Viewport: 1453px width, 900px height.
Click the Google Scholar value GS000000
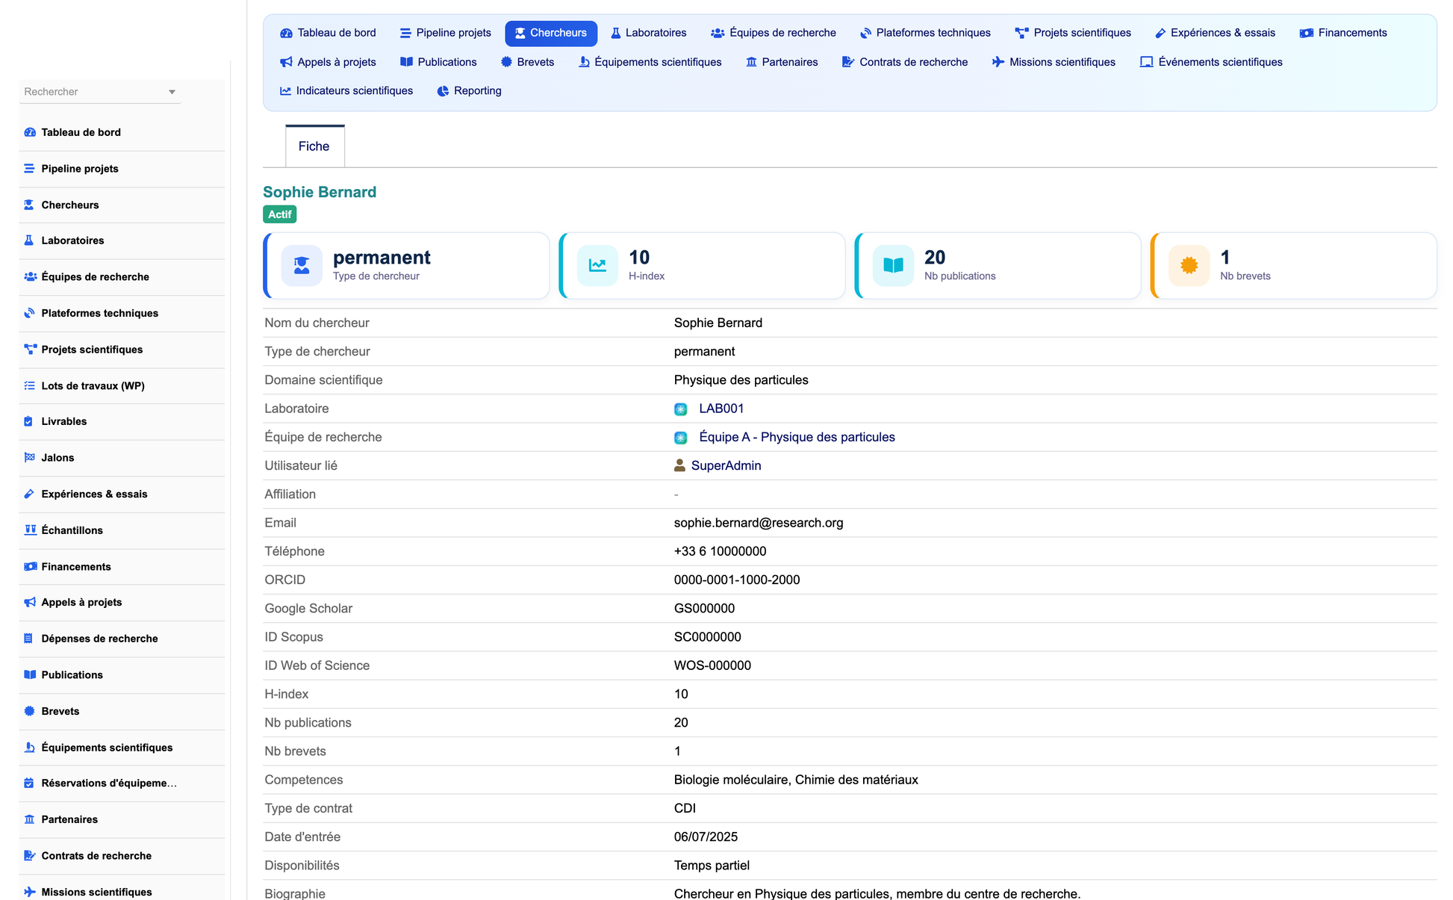click(704, 609)
